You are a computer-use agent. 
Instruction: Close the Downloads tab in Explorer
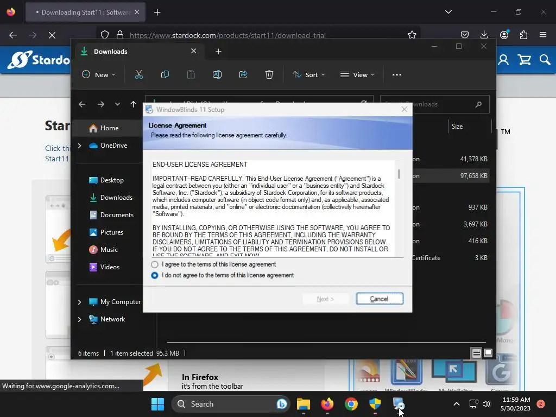[194, 51]
